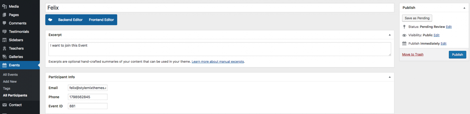Open All Events submenu item
The width and height of the screenshot is (470, 114).
pos(10,75)
